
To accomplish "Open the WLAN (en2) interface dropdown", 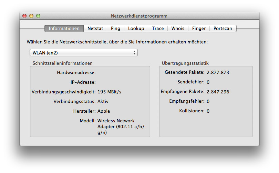I will 84,53.
